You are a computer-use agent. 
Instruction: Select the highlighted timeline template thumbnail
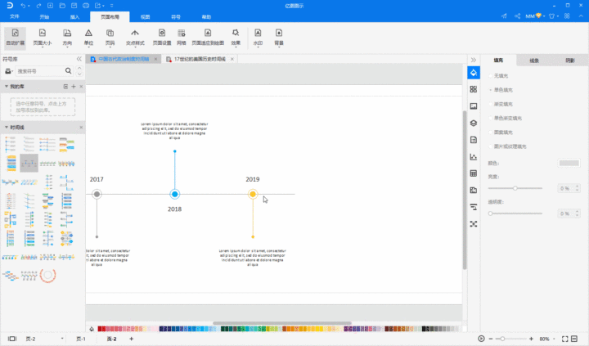click(29, 163)
